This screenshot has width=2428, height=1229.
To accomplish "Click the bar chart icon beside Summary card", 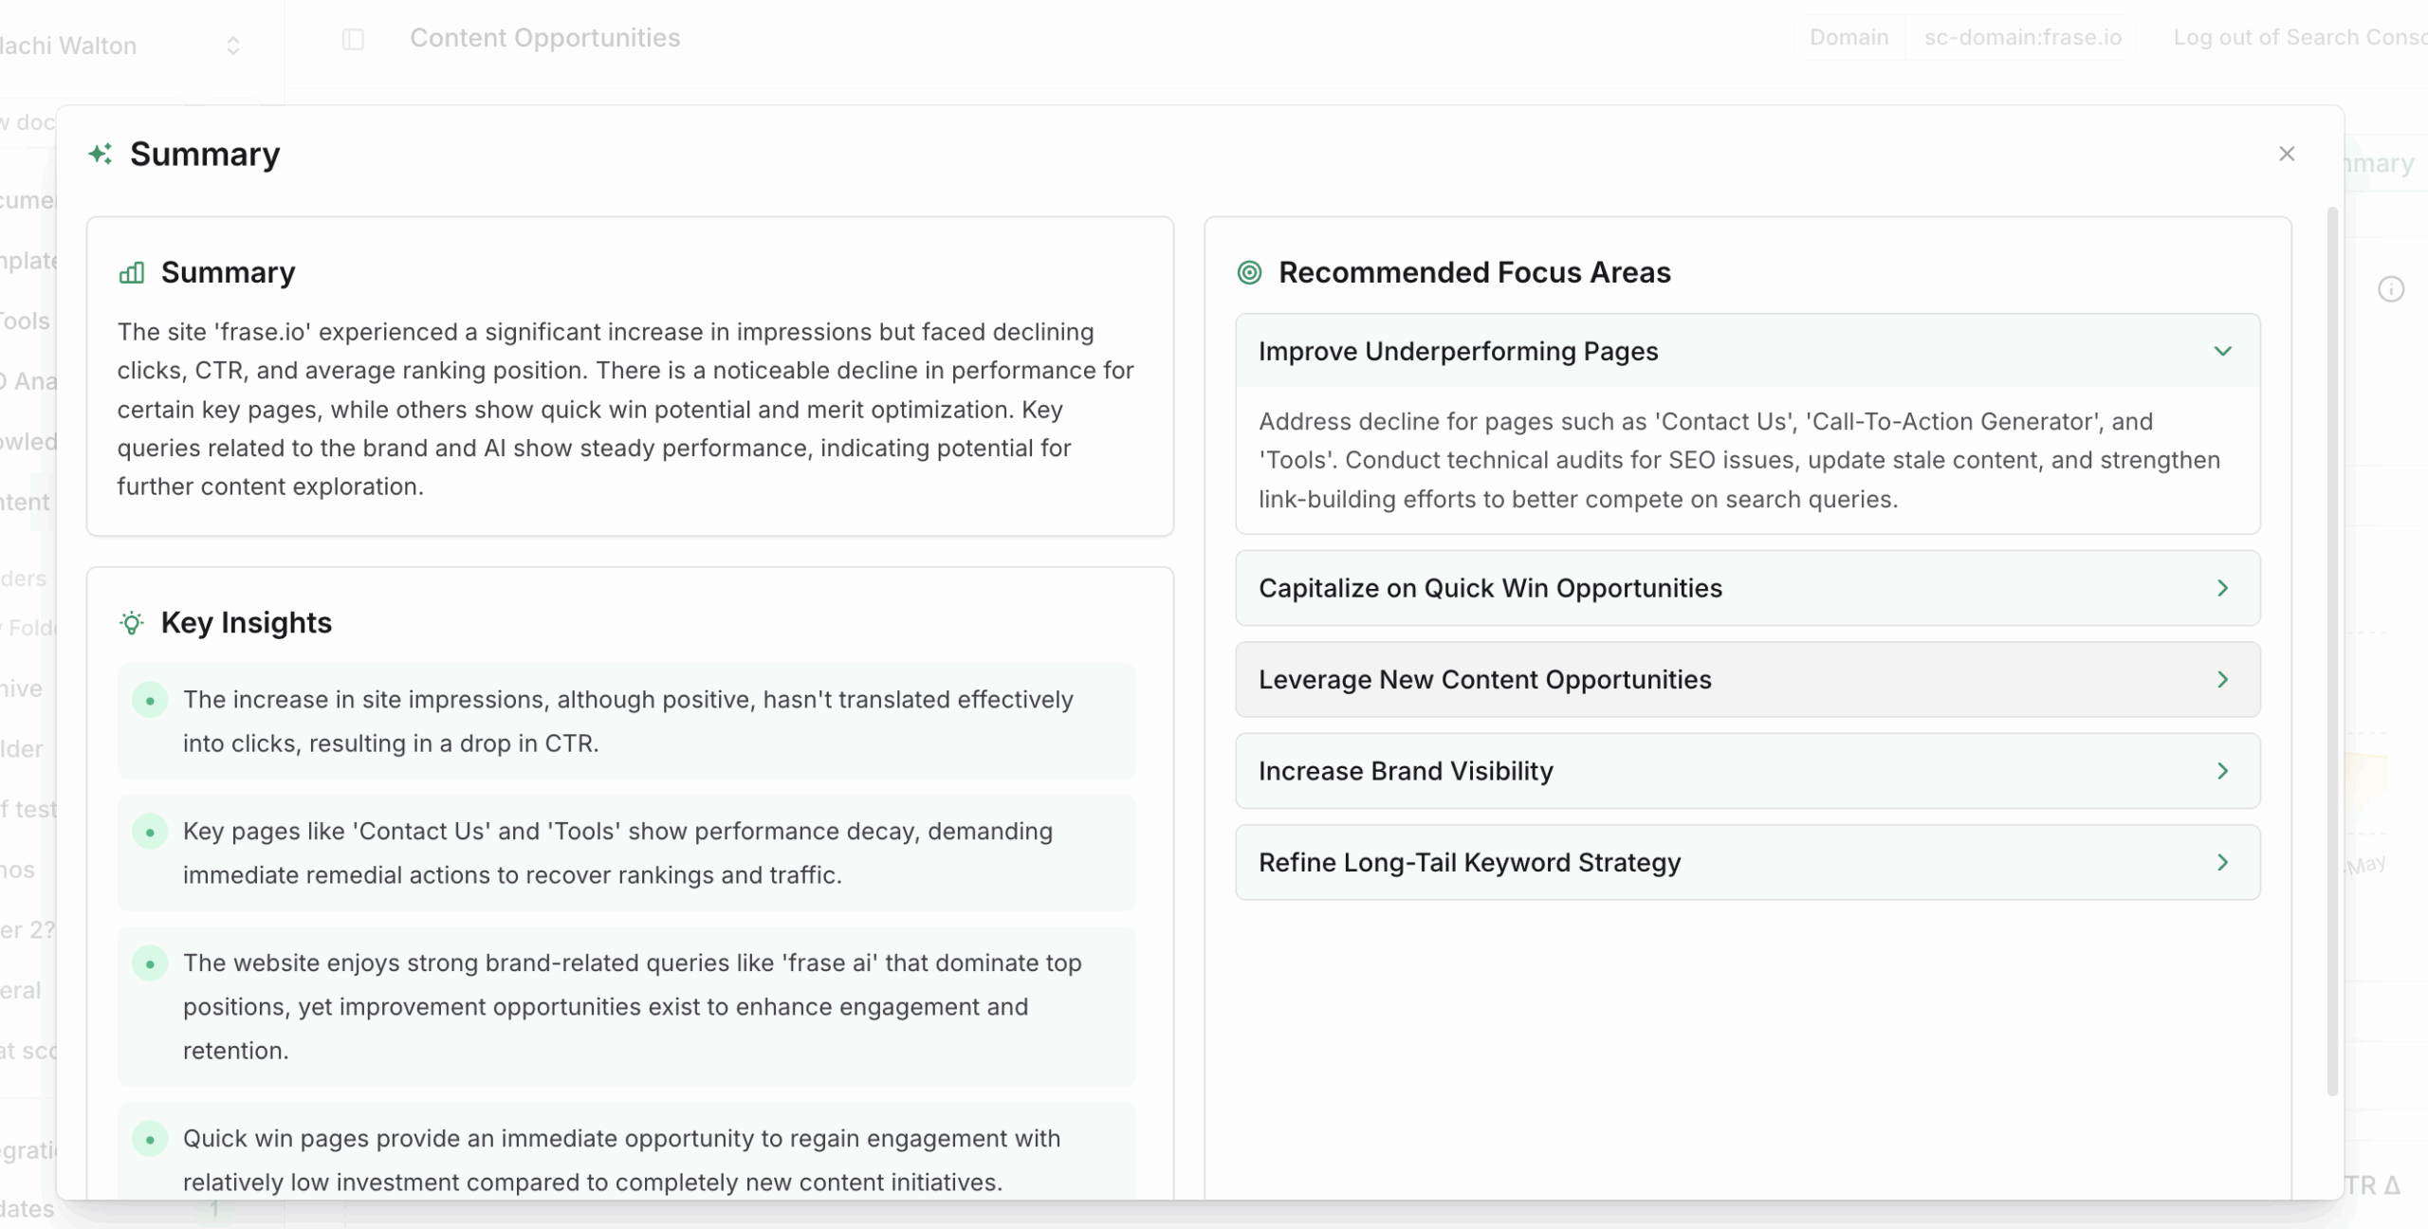I will 132,273.
